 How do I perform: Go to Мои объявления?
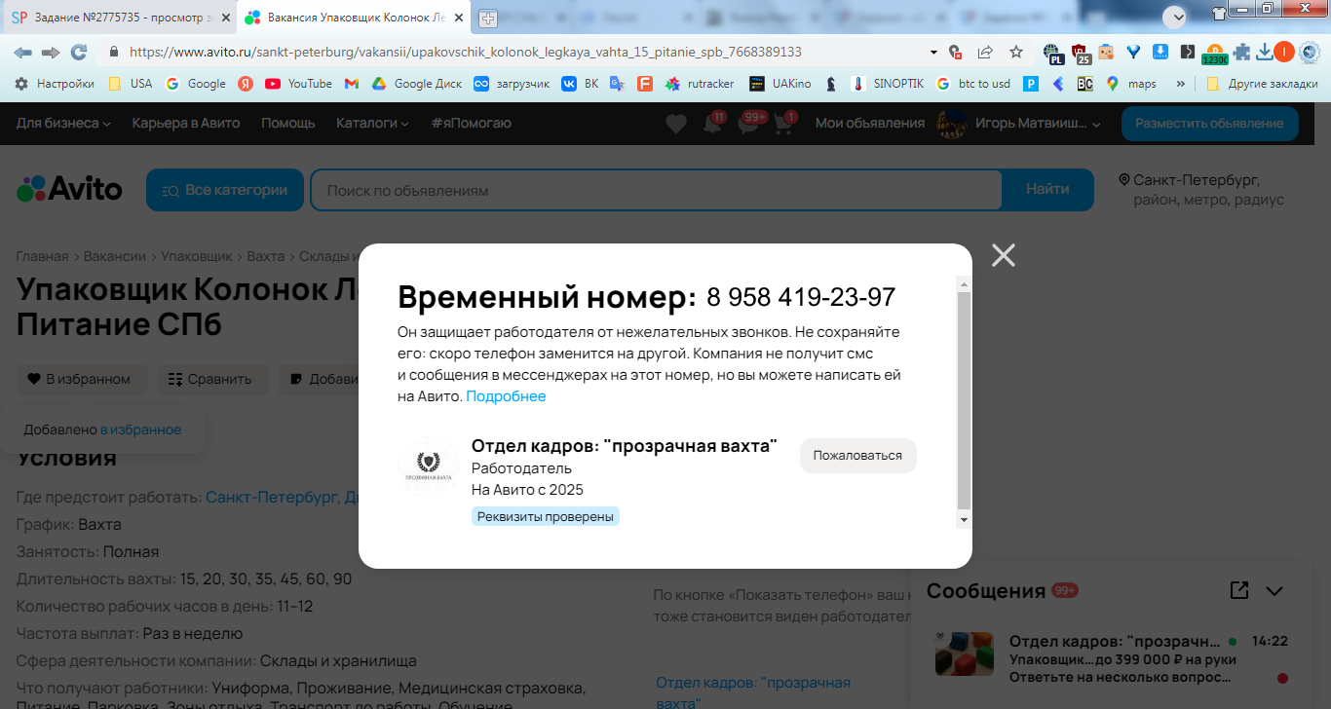point(870,123)
